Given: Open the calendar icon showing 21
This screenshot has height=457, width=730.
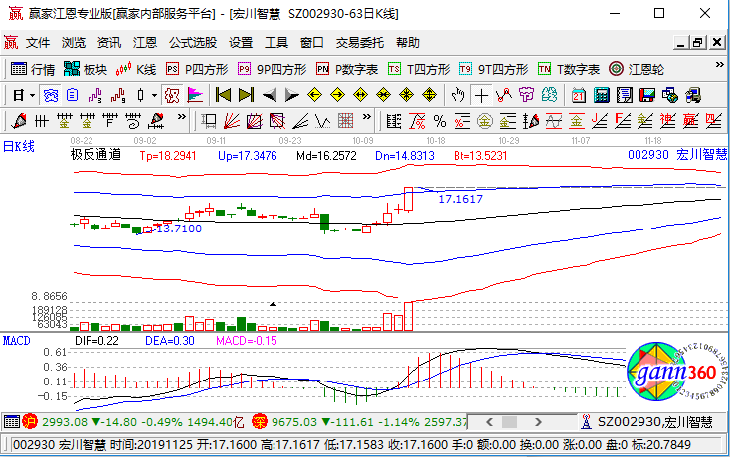Looking at the screenshot, I should tap(579, 96).
